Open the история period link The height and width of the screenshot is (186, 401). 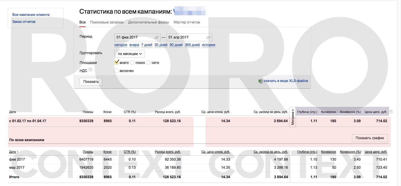point(209,45)
